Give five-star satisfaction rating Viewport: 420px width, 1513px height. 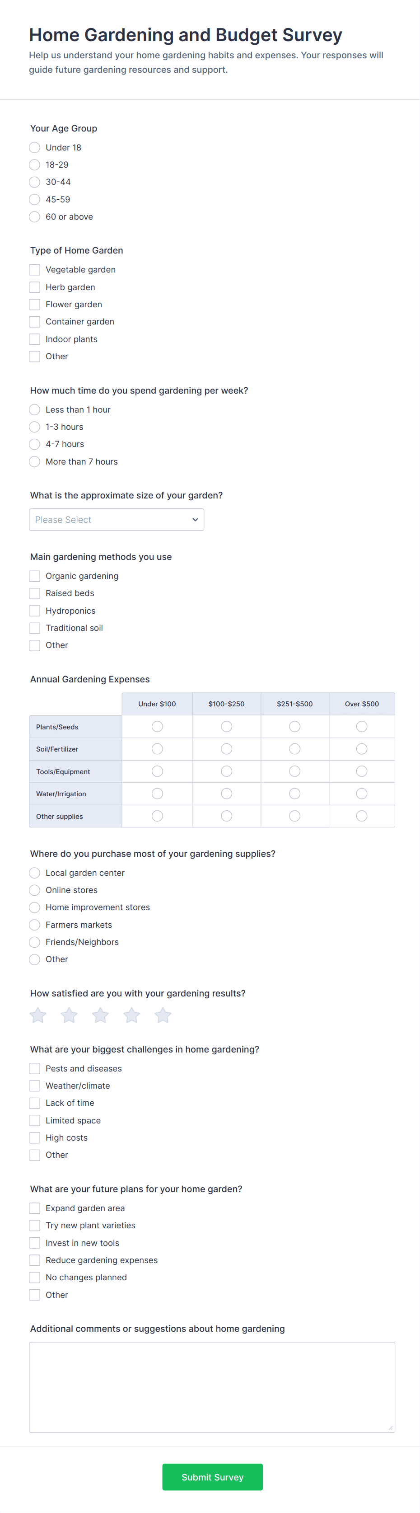point(163,1015)
